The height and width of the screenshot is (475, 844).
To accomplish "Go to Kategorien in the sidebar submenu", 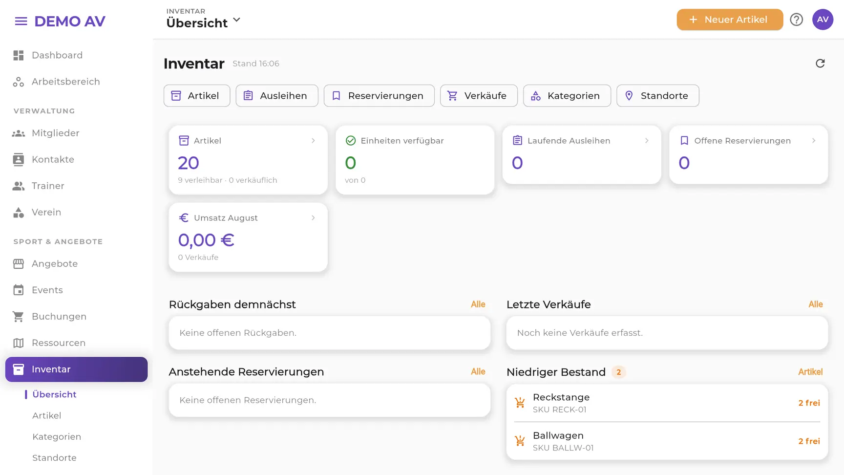I will coord(57,436).
